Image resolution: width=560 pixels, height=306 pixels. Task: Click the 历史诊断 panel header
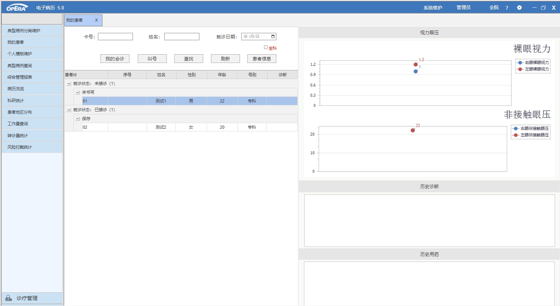point(429,186)
